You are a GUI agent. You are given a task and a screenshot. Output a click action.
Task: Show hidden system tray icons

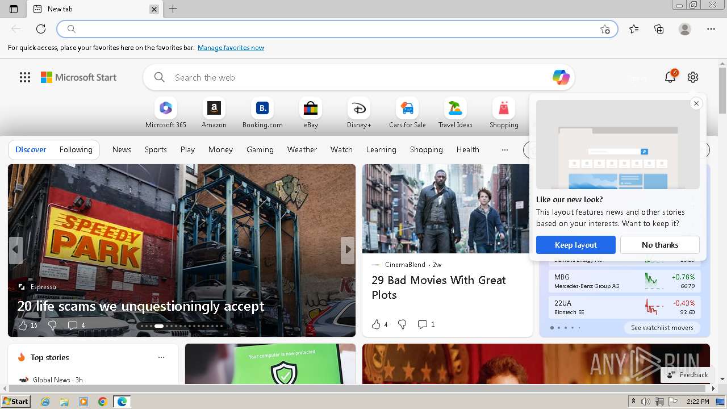point(634,402)
